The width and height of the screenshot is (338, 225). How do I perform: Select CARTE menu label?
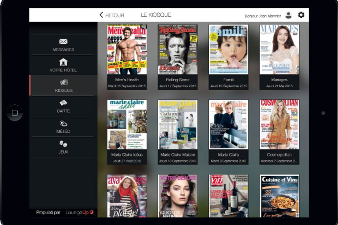[x=63, y=111]
